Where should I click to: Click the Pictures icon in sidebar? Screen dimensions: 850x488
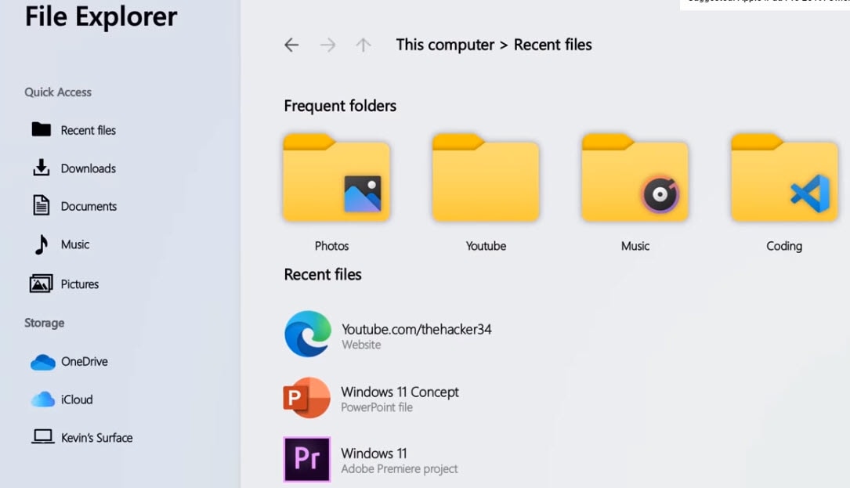(42, 284)
